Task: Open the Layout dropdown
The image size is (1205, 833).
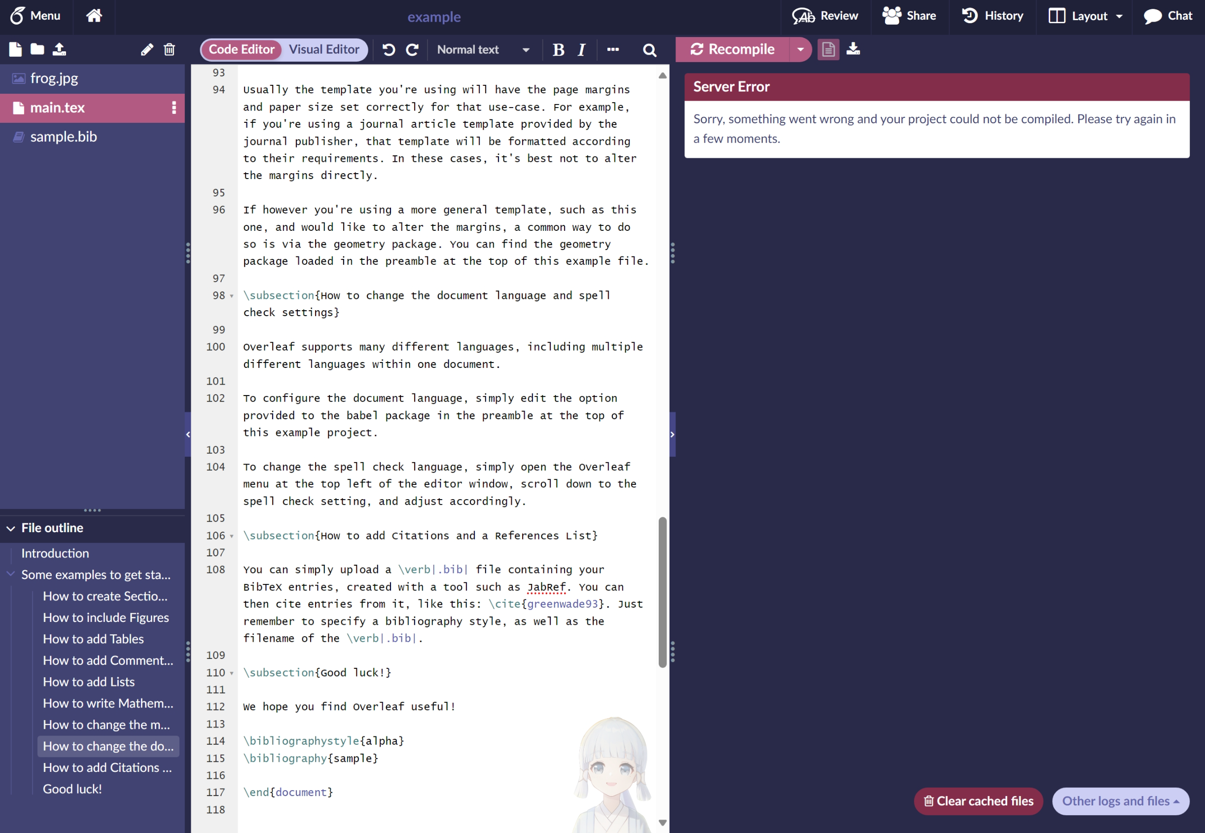Action: tap(1085, 16)
